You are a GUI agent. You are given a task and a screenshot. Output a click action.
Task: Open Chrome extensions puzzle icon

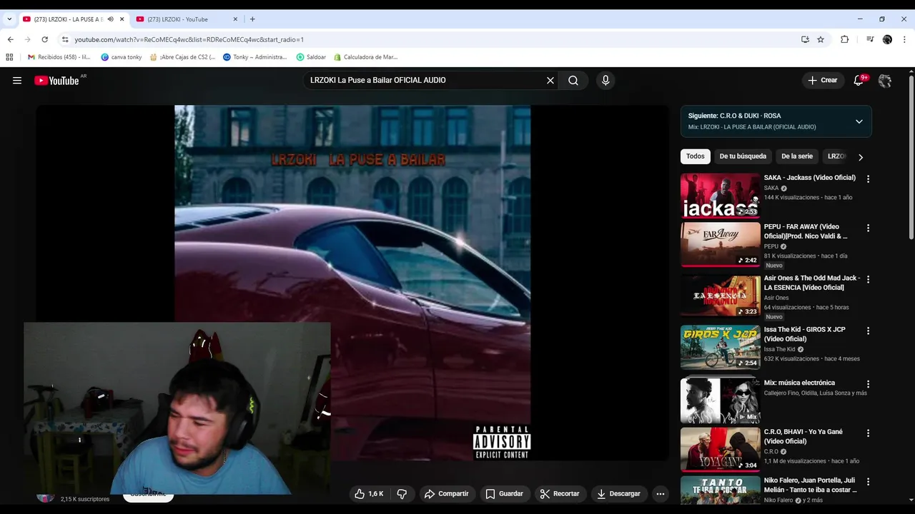(844, 39)
